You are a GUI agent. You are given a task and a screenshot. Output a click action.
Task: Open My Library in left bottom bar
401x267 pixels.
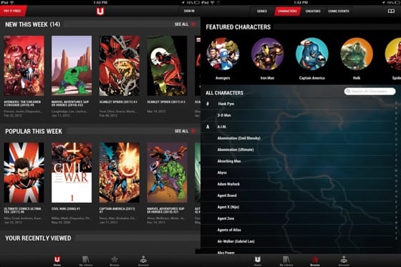tap(86, 261)
